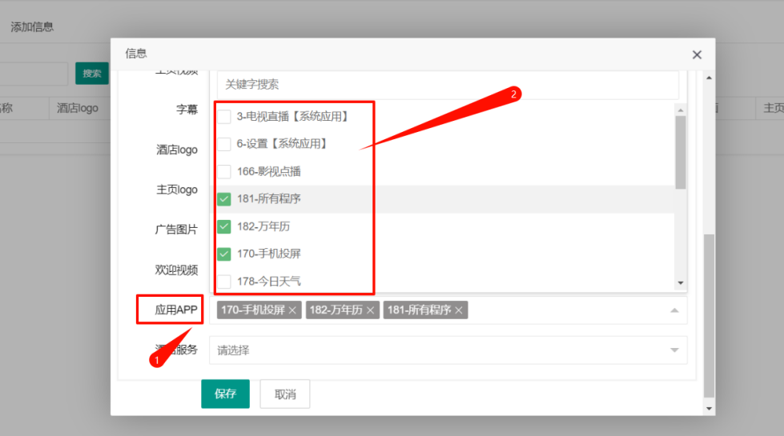Remove the 170-手机投屏 tag
This screenshot has width=784, height=436.
(x=292, y=310)
